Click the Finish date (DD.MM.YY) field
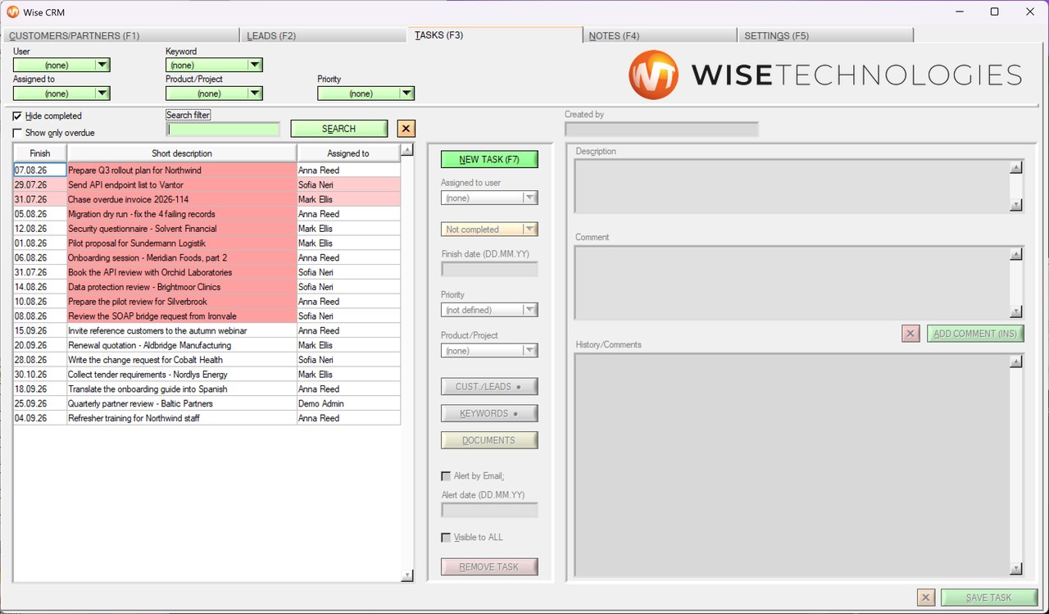This screenshot has height=614, width=1049. point(489,269)
